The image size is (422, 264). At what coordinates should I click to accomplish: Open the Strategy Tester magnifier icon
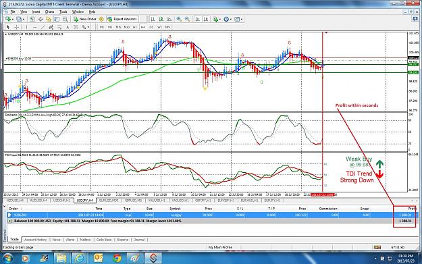coord(65,19)
